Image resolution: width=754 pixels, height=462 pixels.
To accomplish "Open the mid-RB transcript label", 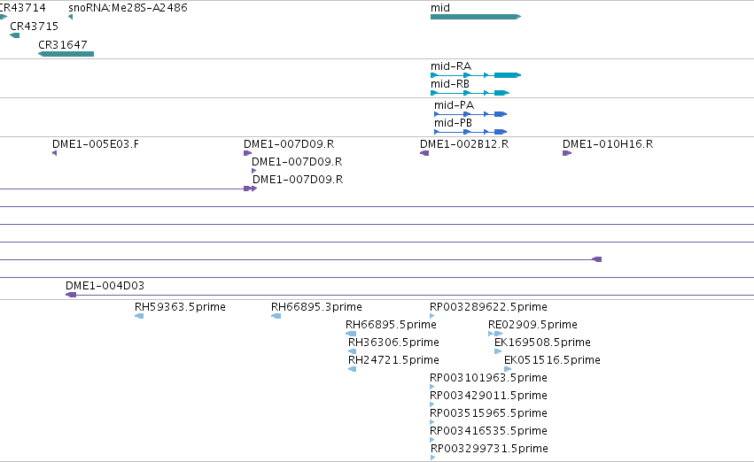I will pyautogui.click(x=450, y=84).
